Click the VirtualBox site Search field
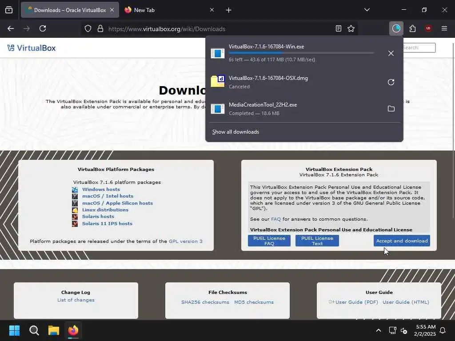 419,48
